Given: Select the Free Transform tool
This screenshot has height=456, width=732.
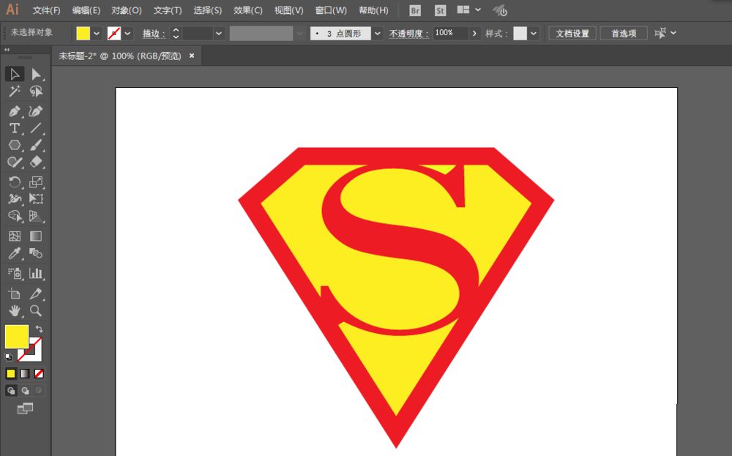Looking at the screenshot, I should pyautogui.click(x=36, y=199).
